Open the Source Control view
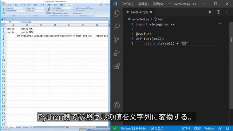 [x=116, y=40]
